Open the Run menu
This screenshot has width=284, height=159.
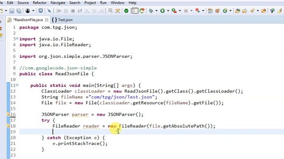[103, 3]
